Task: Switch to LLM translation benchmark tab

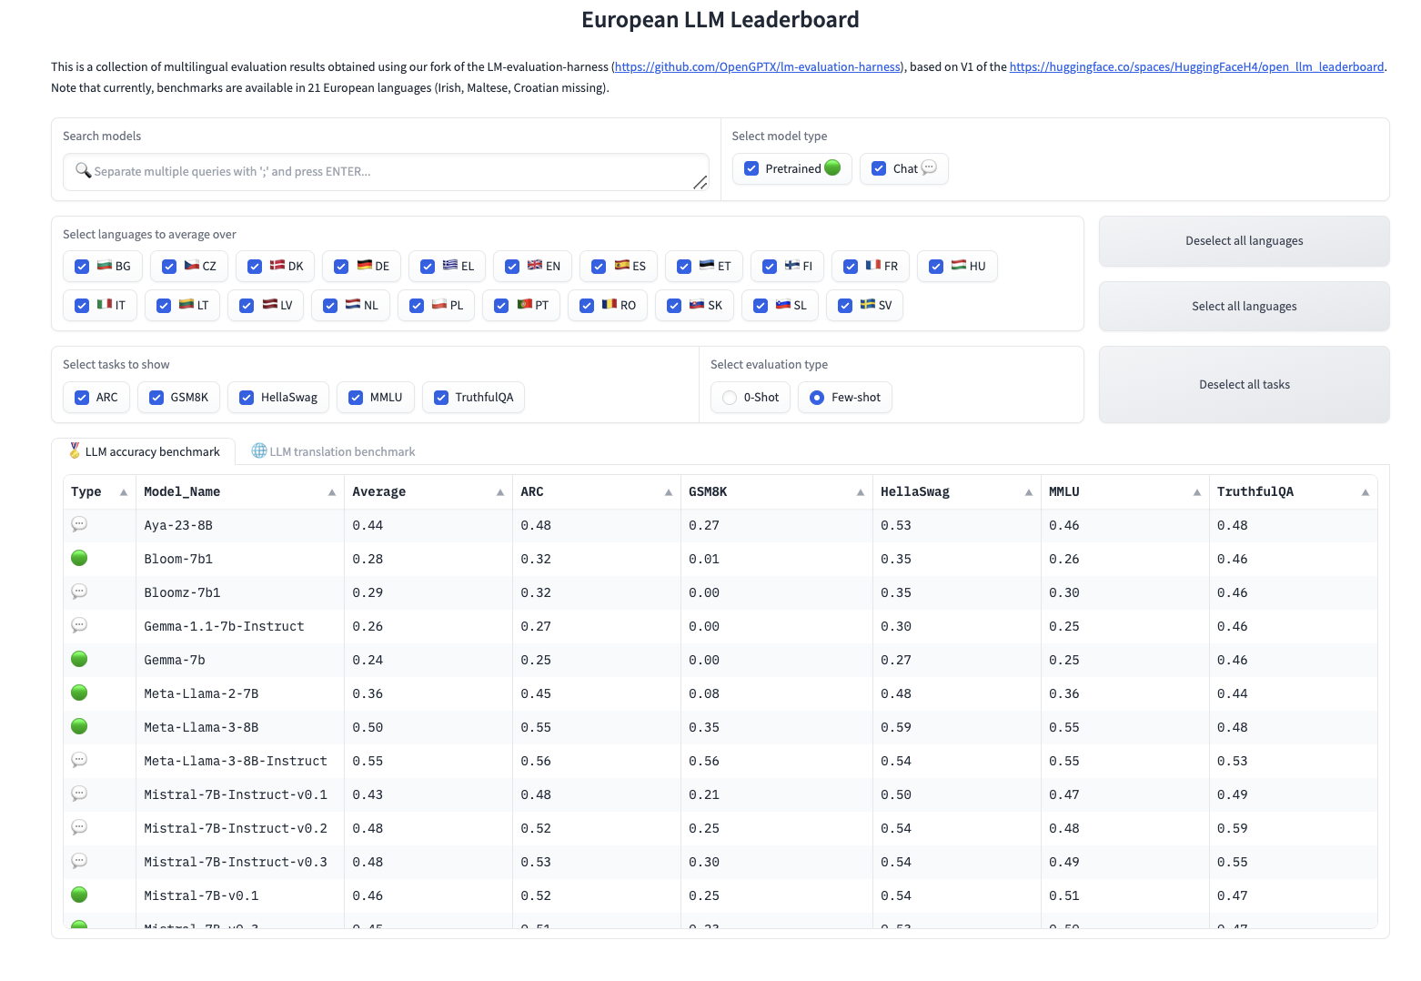Action: (x=333, y=451)
